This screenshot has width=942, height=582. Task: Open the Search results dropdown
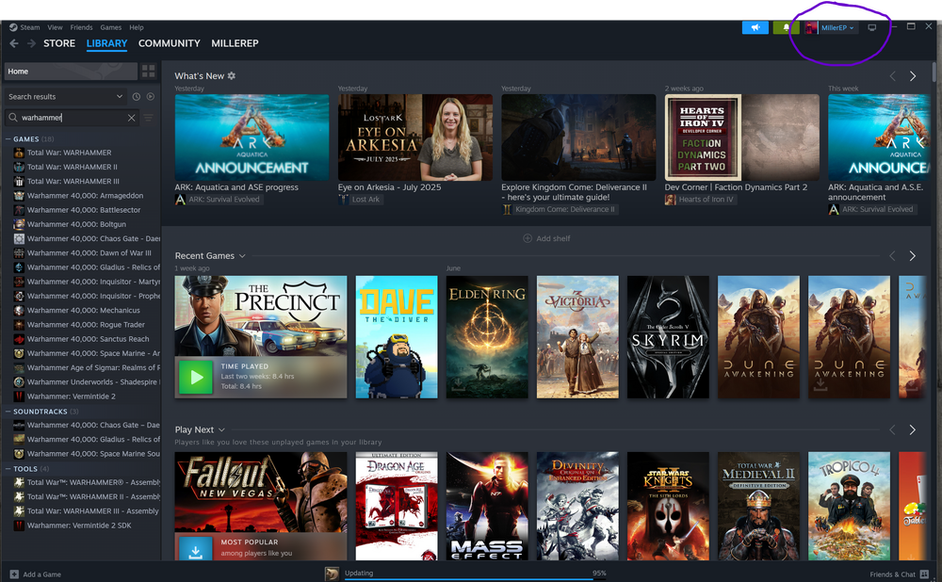coord(119,97)
